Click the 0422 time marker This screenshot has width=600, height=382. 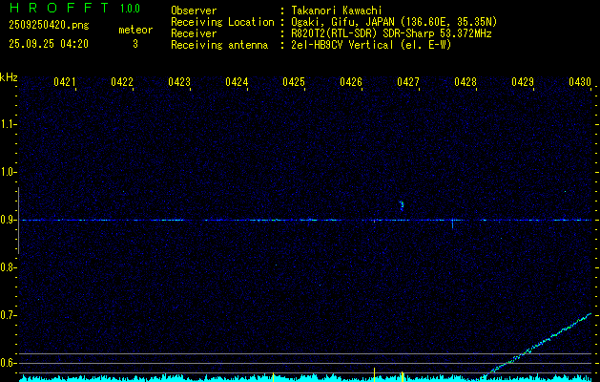tap(122, 82)
